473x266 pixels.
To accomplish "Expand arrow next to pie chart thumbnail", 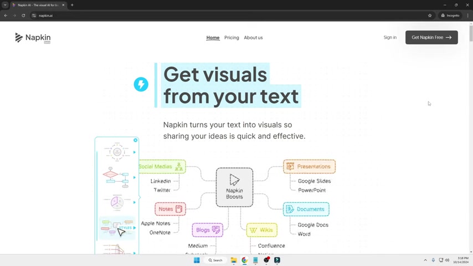I will (x=135, y=202).
